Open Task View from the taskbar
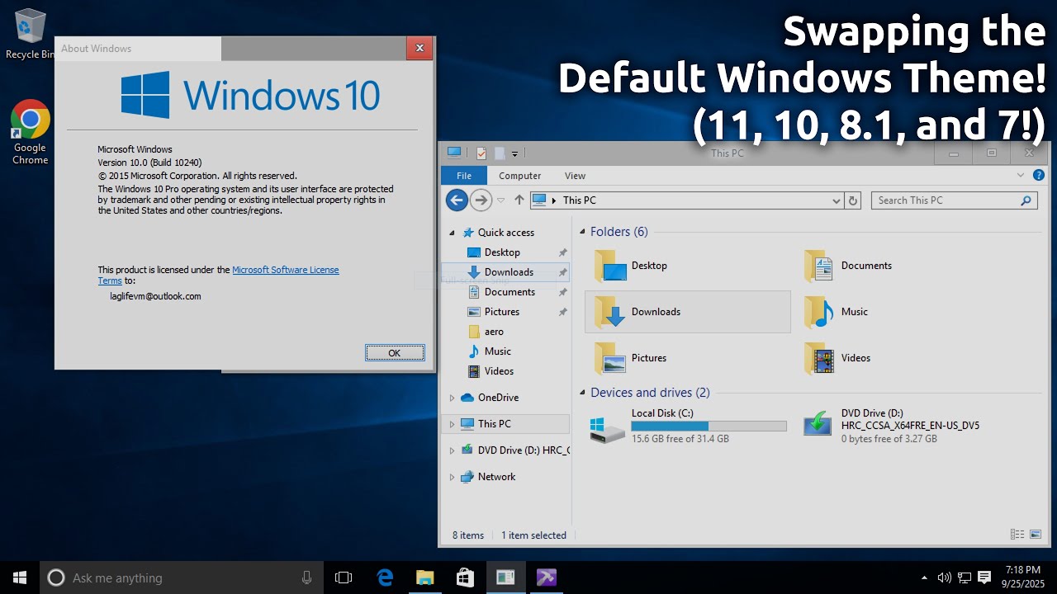The height and width of the screenshot is (594, 1057). coord(344,577)
